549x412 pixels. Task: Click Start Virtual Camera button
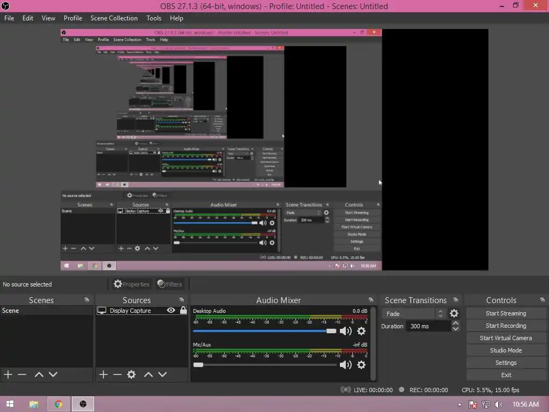coord(506,338)
